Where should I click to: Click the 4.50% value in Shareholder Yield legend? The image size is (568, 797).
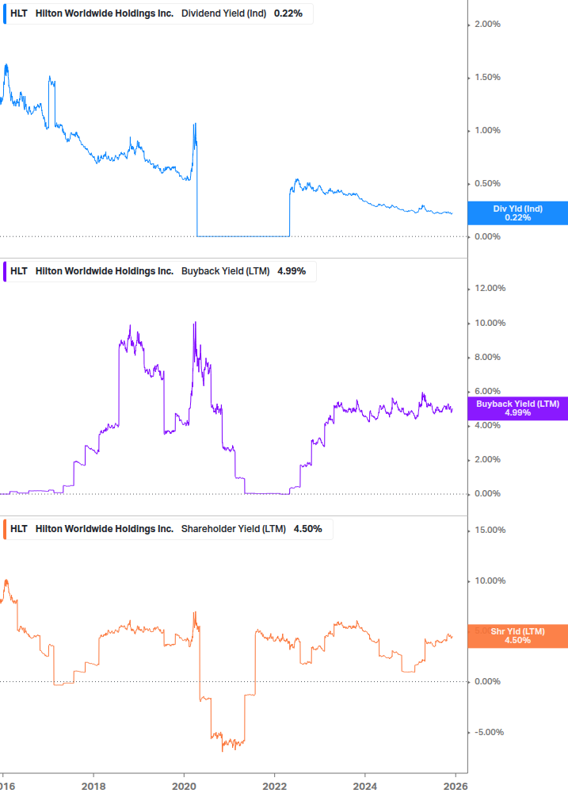pos(307,529)
